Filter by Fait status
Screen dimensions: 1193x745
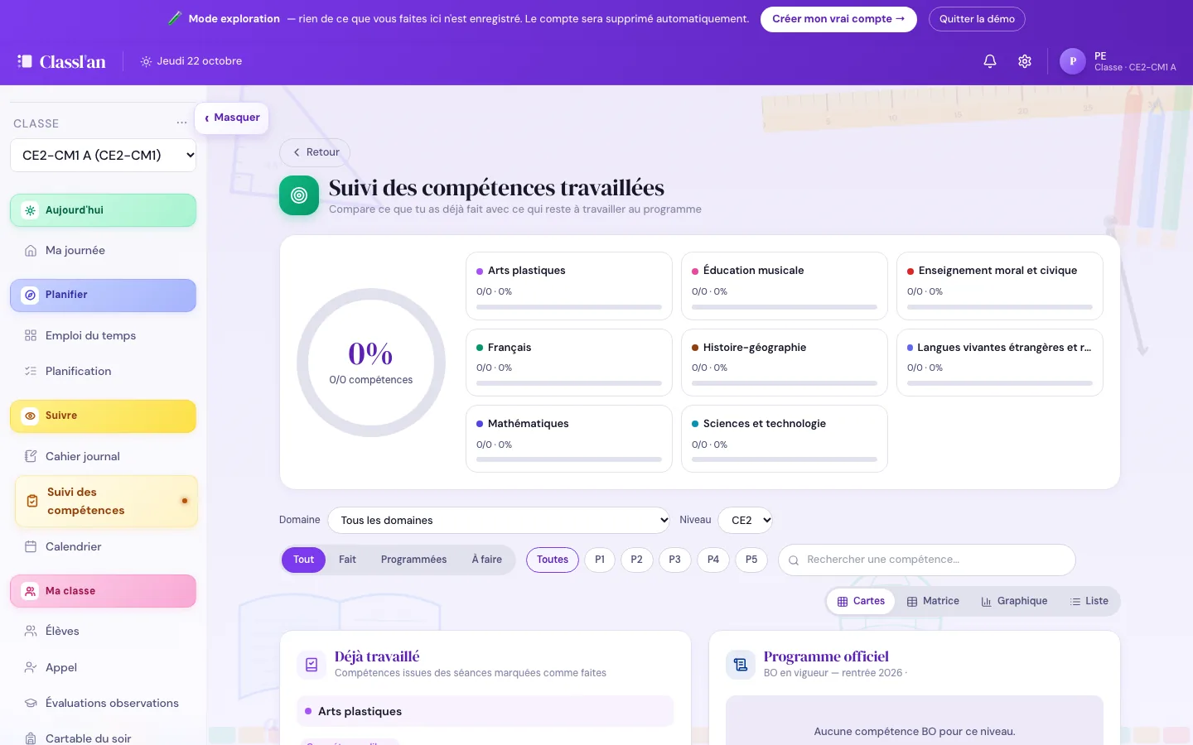click(x=347, y=560)
